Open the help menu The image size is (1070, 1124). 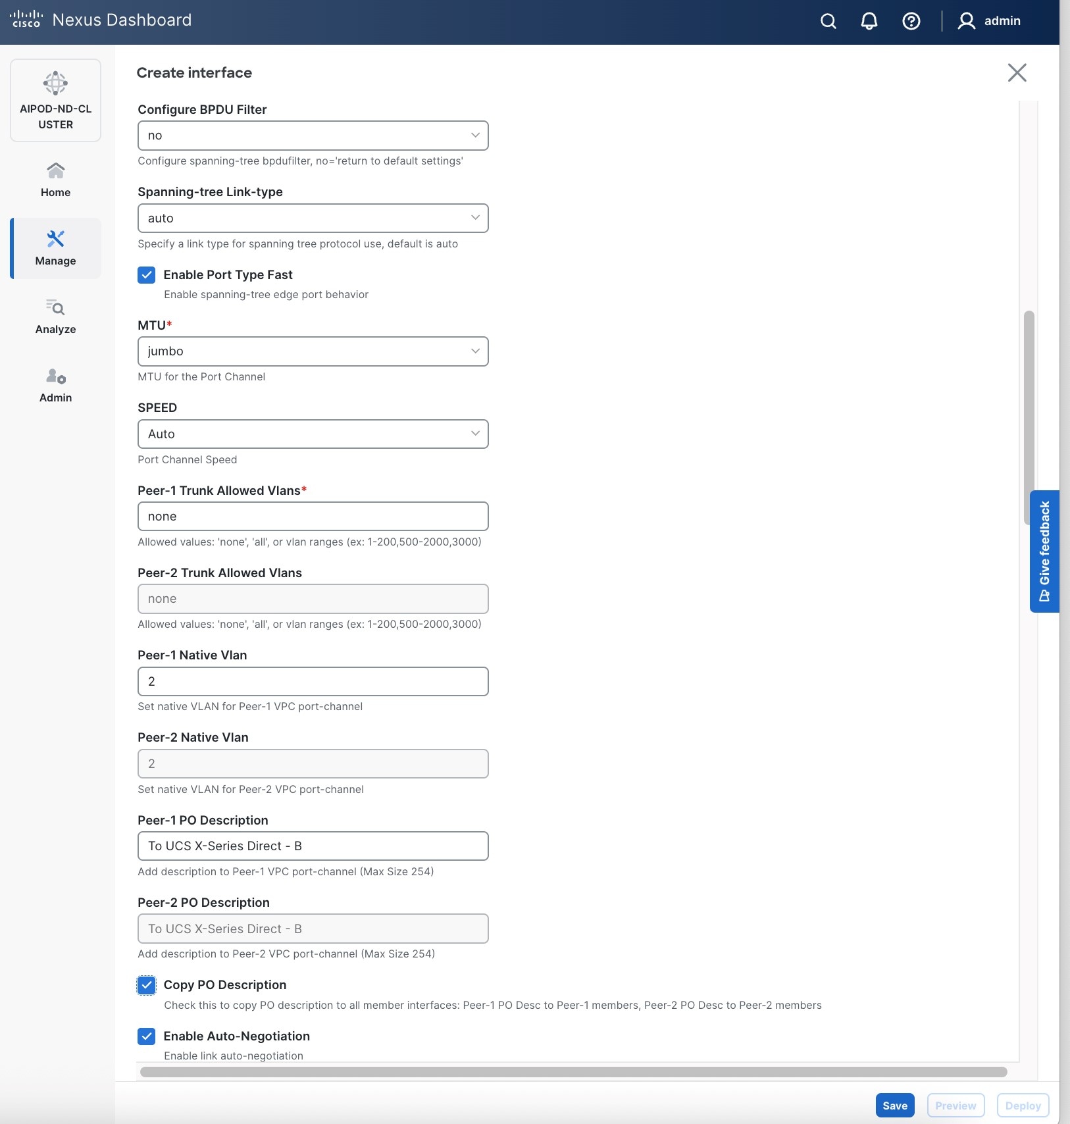click(x=911, y=21)
